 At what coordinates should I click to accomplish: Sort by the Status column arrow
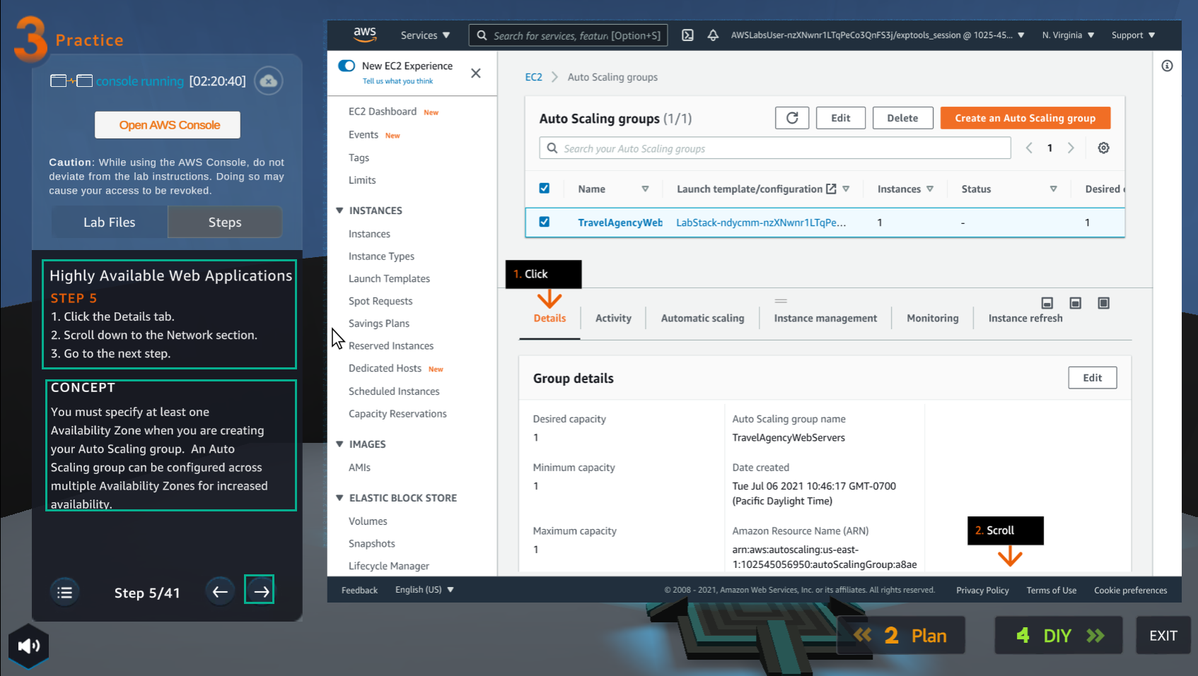(x=1053, y=189)
